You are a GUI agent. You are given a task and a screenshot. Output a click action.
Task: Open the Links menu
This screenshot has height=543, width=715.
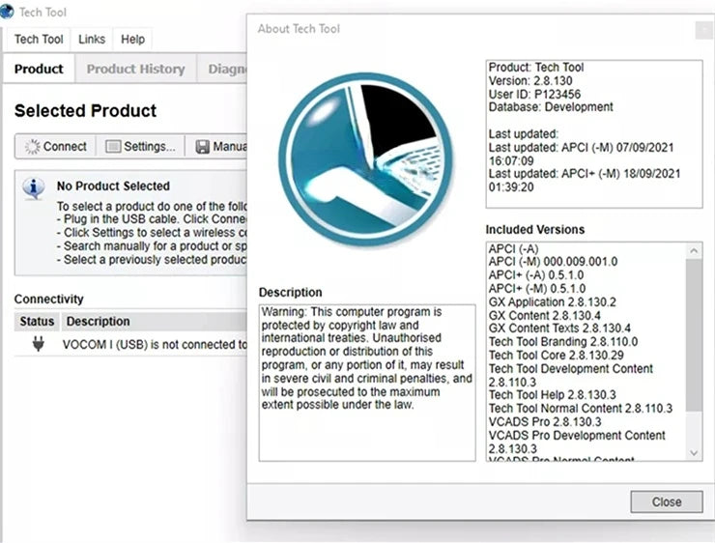pos(92,40)
